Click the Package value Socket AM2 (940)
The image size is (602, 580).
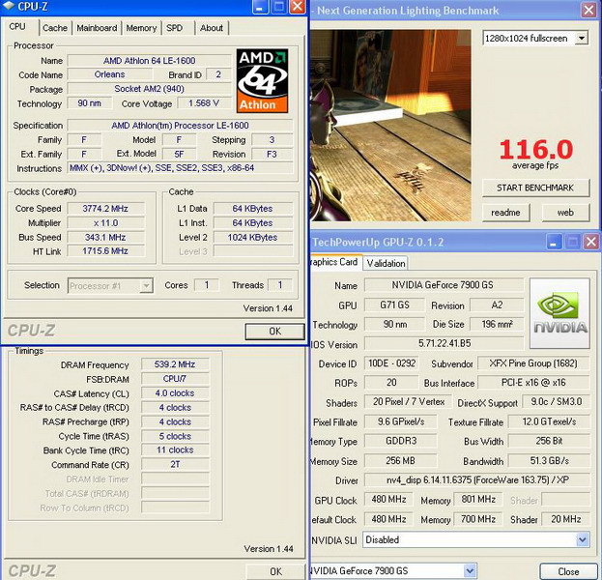tap(150, 89)
